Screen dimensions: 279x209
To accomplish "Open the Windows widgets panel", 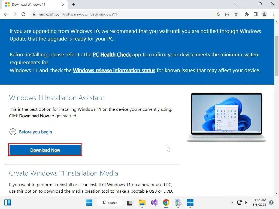I will [x=8, y=202].
